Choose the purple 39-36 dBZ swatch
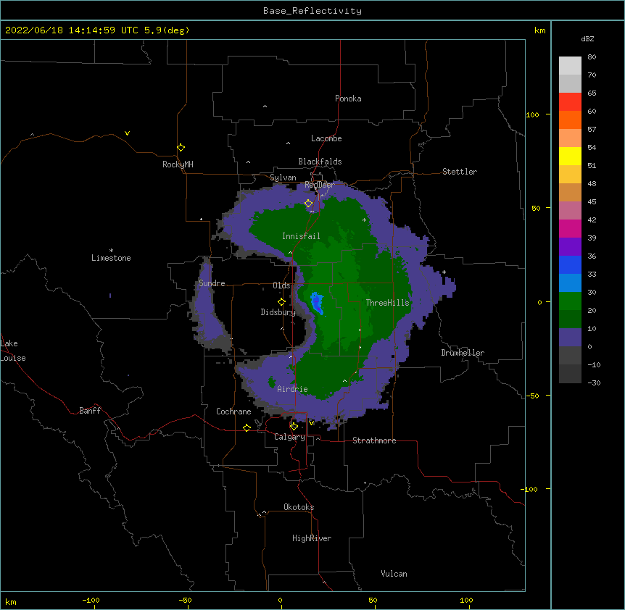Image resolution: width=625 pixels, height=610 pixels. click(570, 247)
